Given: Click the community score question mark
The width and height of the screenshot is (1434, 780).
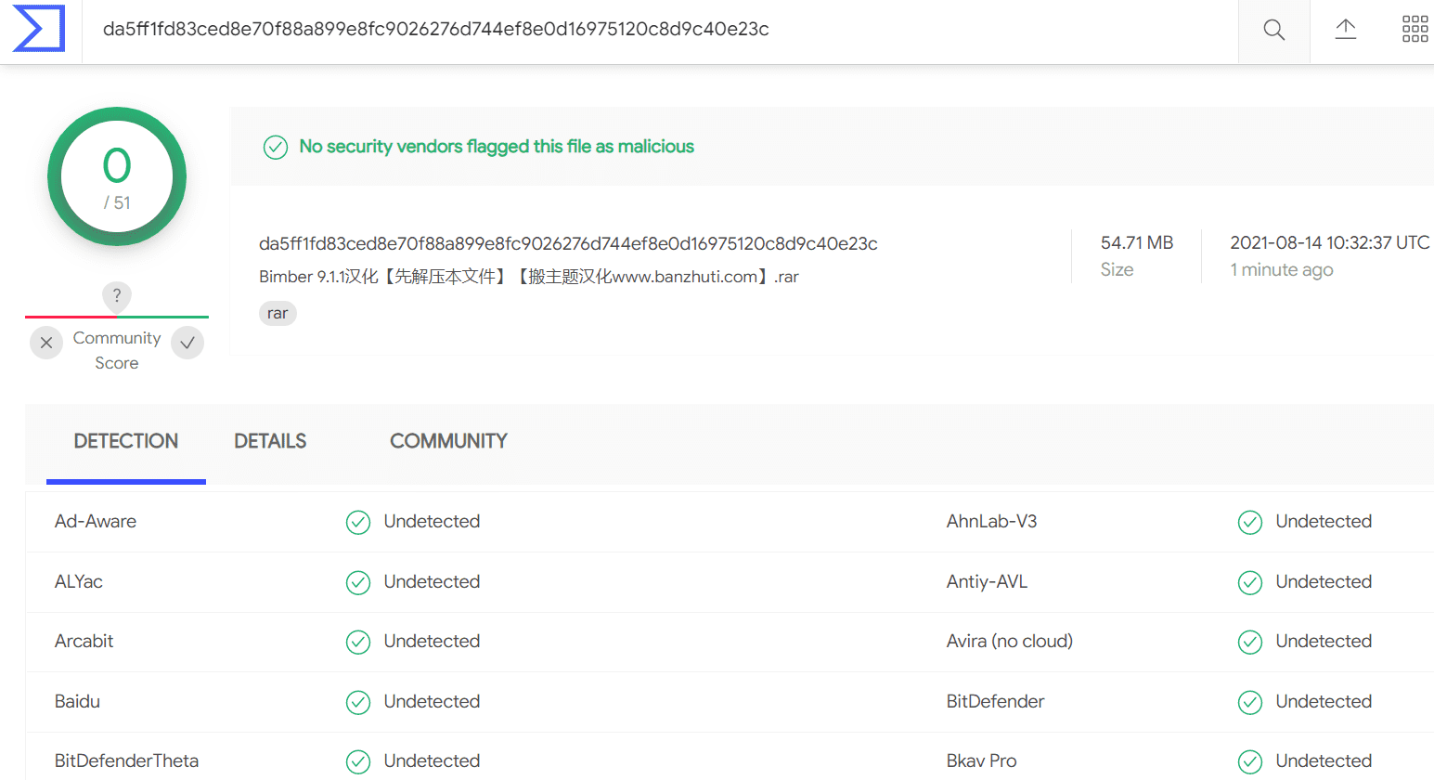Looking at the screenshot, I should tap(116, 296).
